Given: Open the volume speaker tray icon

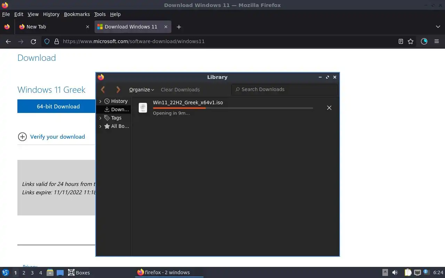Looking at the screenshot, I should (x=395, y=272).
